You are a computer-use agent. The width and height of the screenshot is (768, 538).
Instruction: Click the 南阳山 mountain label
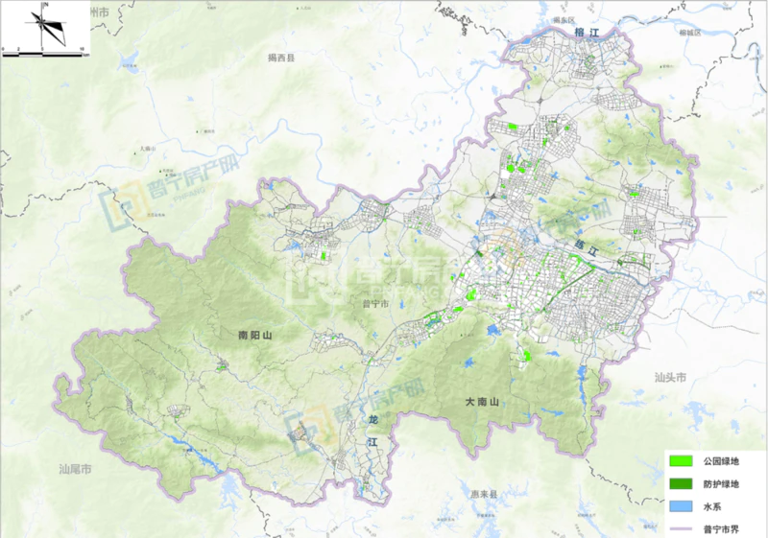click(255, 336)
